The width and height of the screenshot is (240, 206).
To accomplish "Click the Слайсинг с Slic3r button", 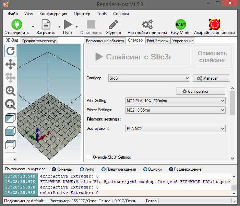I will point(139,57).
